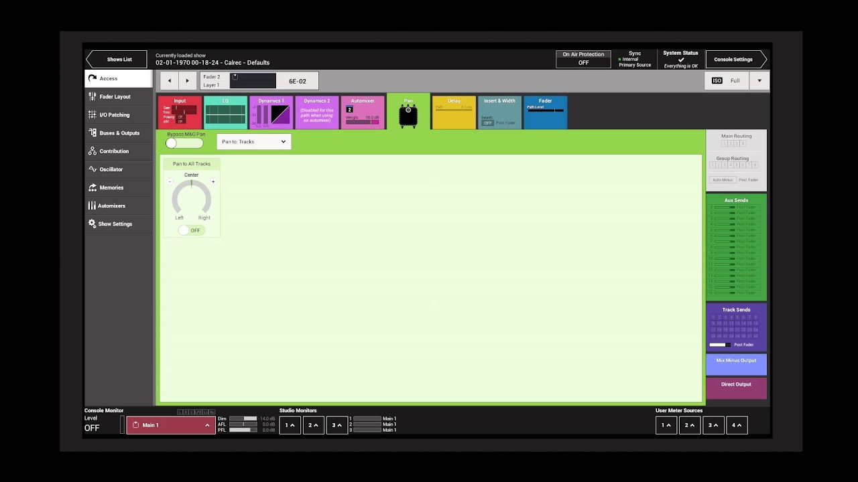This screenshot has width=858, height=482.
Task: Adjust the Pan to All Tracks knob
Action: click(x=192, y=197)
